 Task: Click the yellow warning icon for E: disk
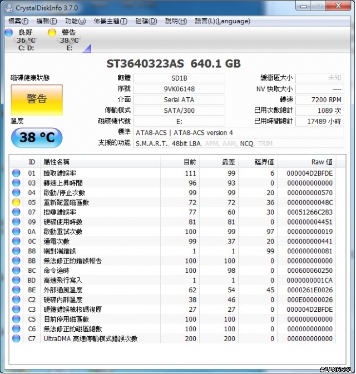pos(52,32)
